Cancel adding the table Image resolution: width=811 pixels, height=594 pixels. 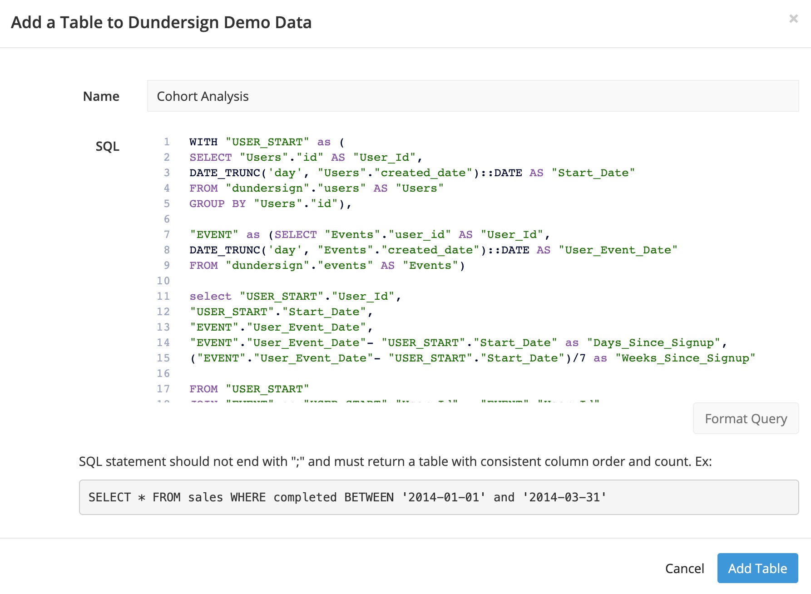(x=684, y=568)
